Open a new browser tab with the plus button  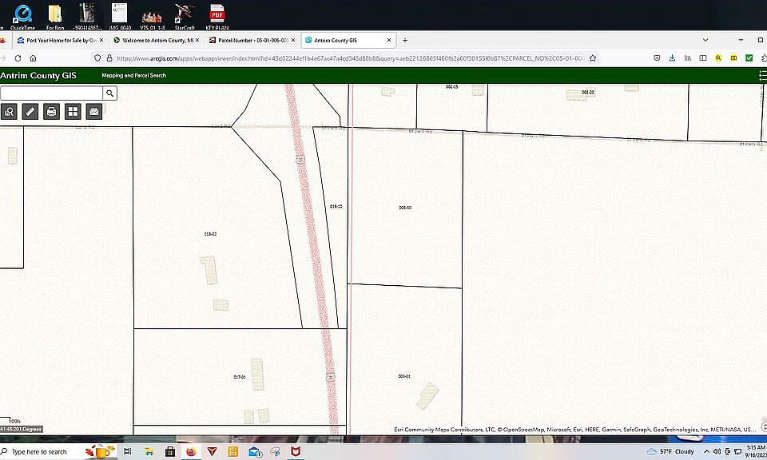pos(405,40)
